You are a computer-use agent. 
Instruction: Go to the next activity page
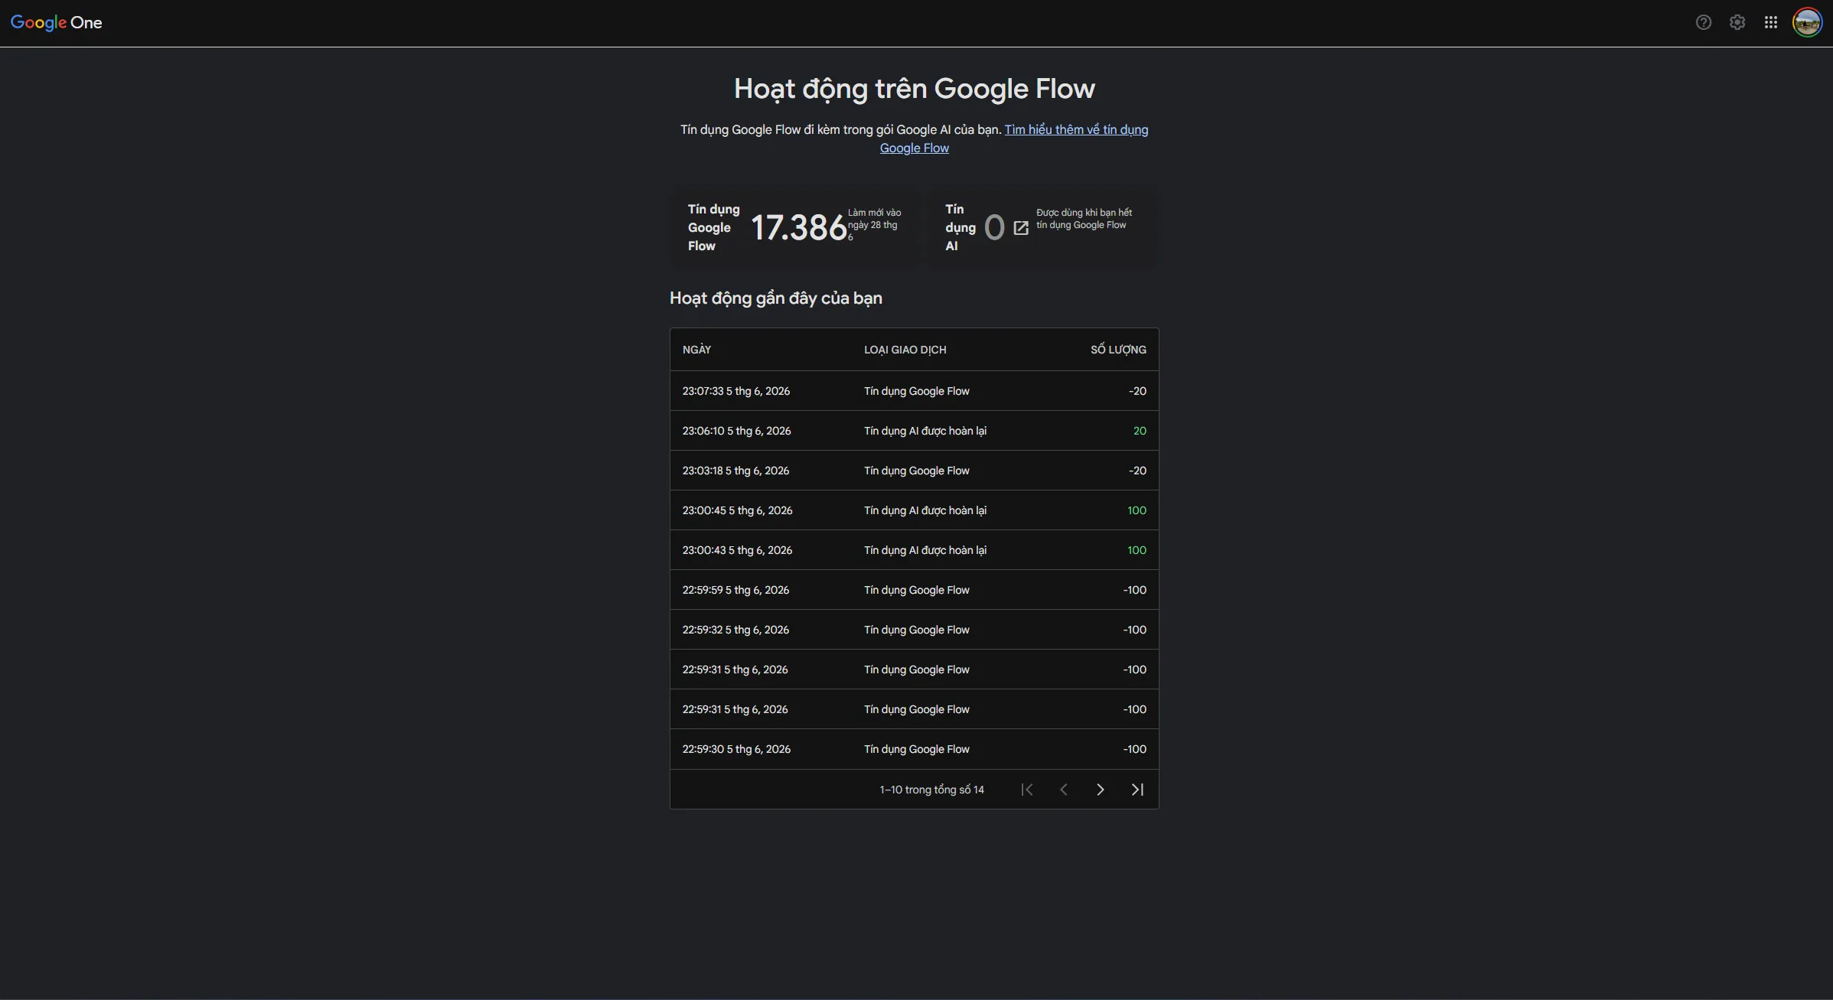pos(1101,790)
